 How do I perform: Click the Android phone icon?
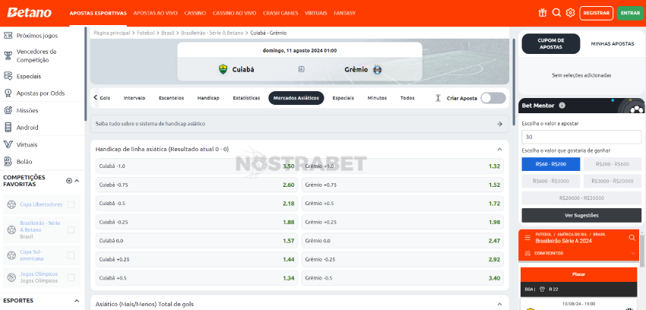(x=8, y=127)
